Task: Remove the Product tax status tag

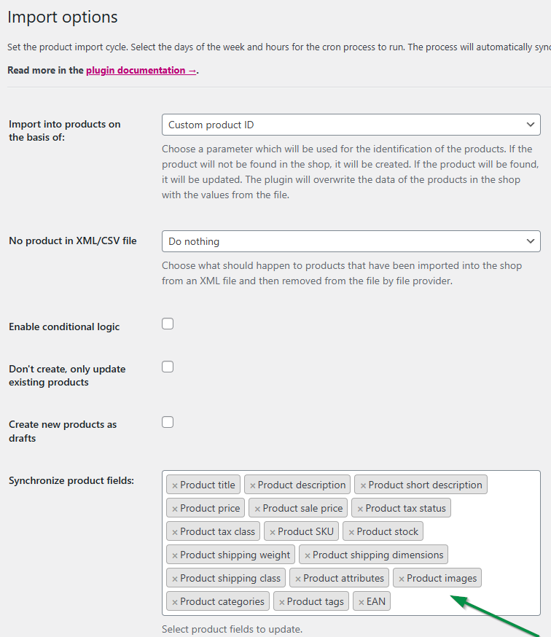Action: pyautogui.click(x=360, y=509)
